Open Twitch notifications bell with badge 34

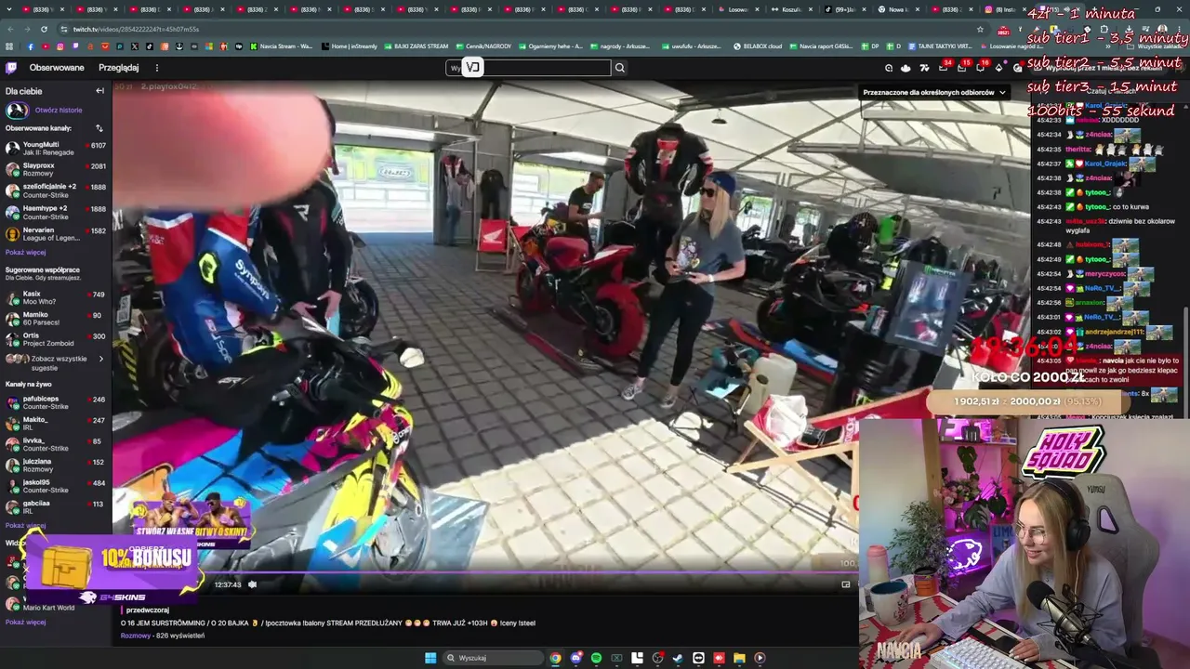[x=943, y=68]
